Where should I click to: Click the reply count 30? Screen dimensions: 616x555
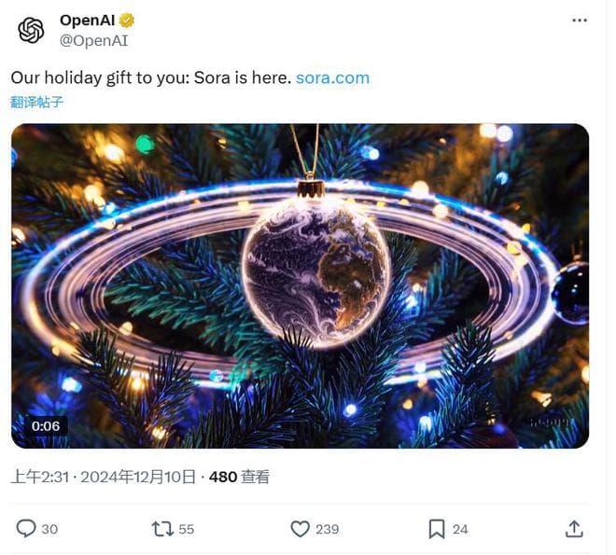point(49,529)
